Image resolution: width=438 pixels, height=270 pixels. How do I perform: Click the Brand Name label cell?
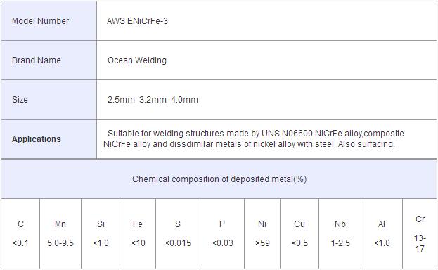coord(49,60)
